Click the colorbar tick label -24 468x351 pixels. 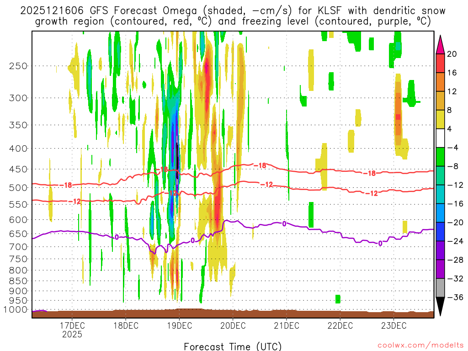click(x=455, y=241)
